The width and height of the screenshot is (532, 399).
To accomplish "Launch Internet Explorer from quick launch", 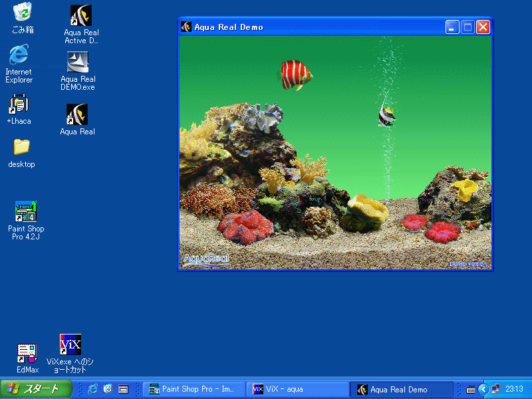I will click(92, 389).
